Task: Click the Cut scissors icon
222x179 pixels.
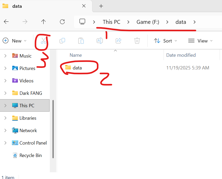Action: tap(43, 41)
